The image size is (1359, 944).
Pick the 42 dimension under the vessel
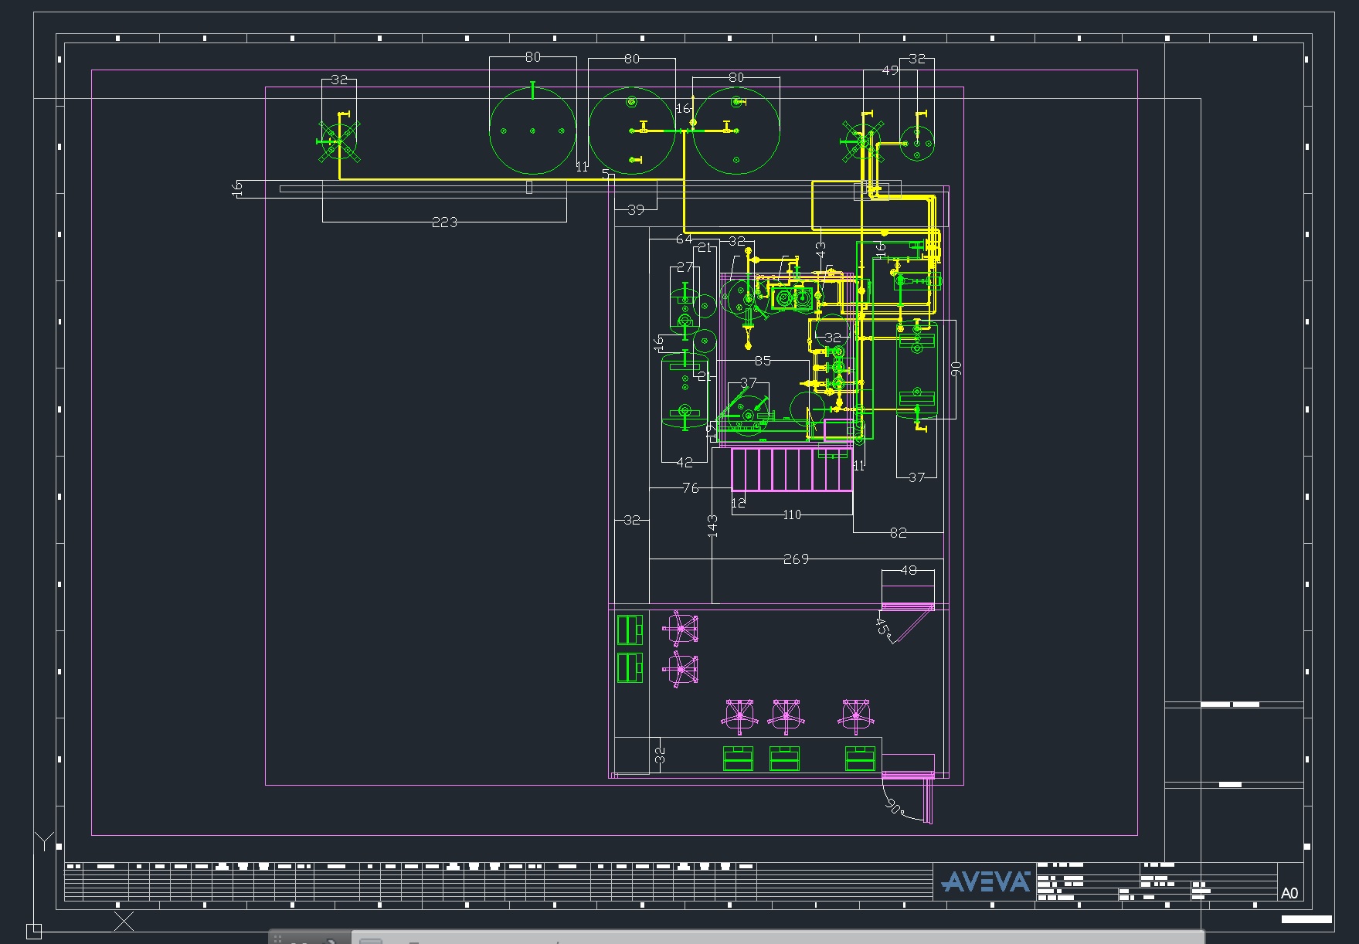click(685, 463)
